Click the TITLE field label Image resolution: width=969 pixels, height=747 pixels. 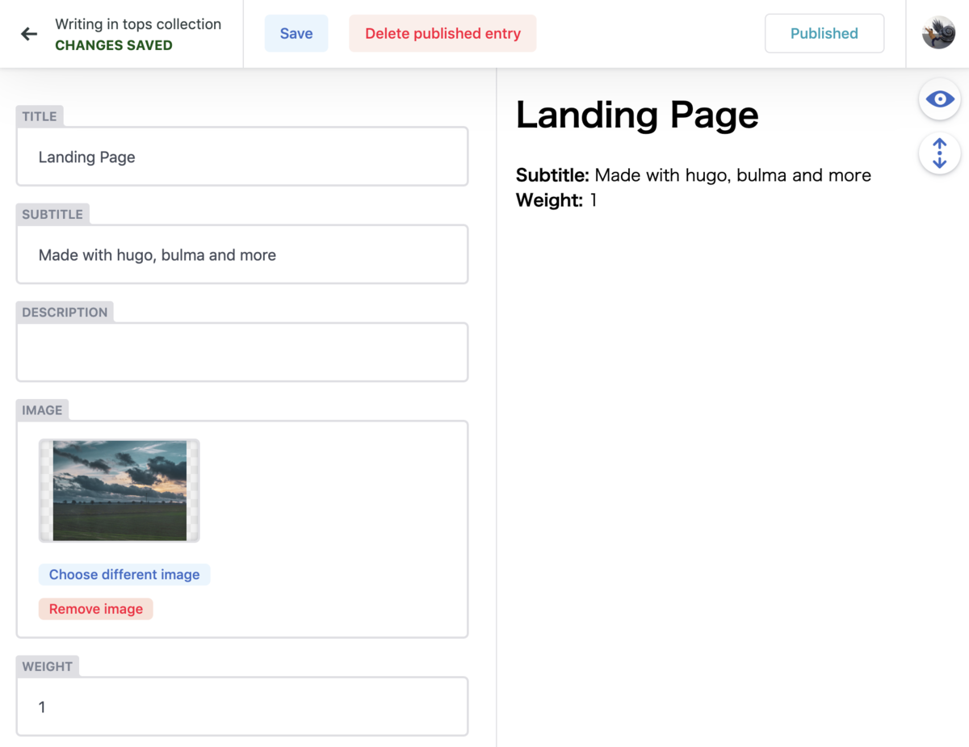pos(40,116)
